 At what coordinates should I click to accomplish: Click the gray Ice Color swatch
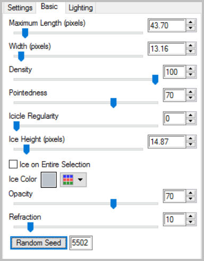click(49, 180)
